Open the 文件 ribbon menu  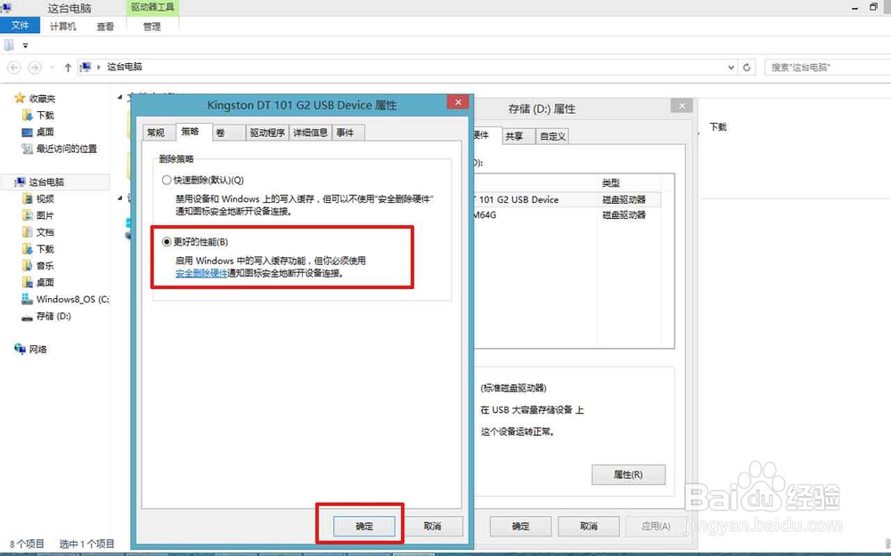20,26
